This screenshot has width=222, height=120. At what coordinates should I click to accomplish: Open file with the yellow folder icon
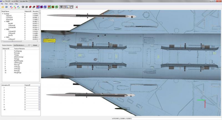3,7
